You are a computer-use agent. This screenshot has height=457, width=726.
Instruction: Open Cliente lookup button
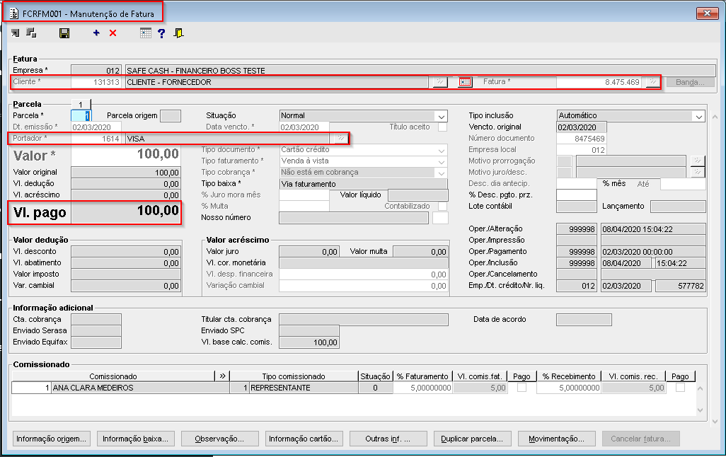tap(440, 83)
